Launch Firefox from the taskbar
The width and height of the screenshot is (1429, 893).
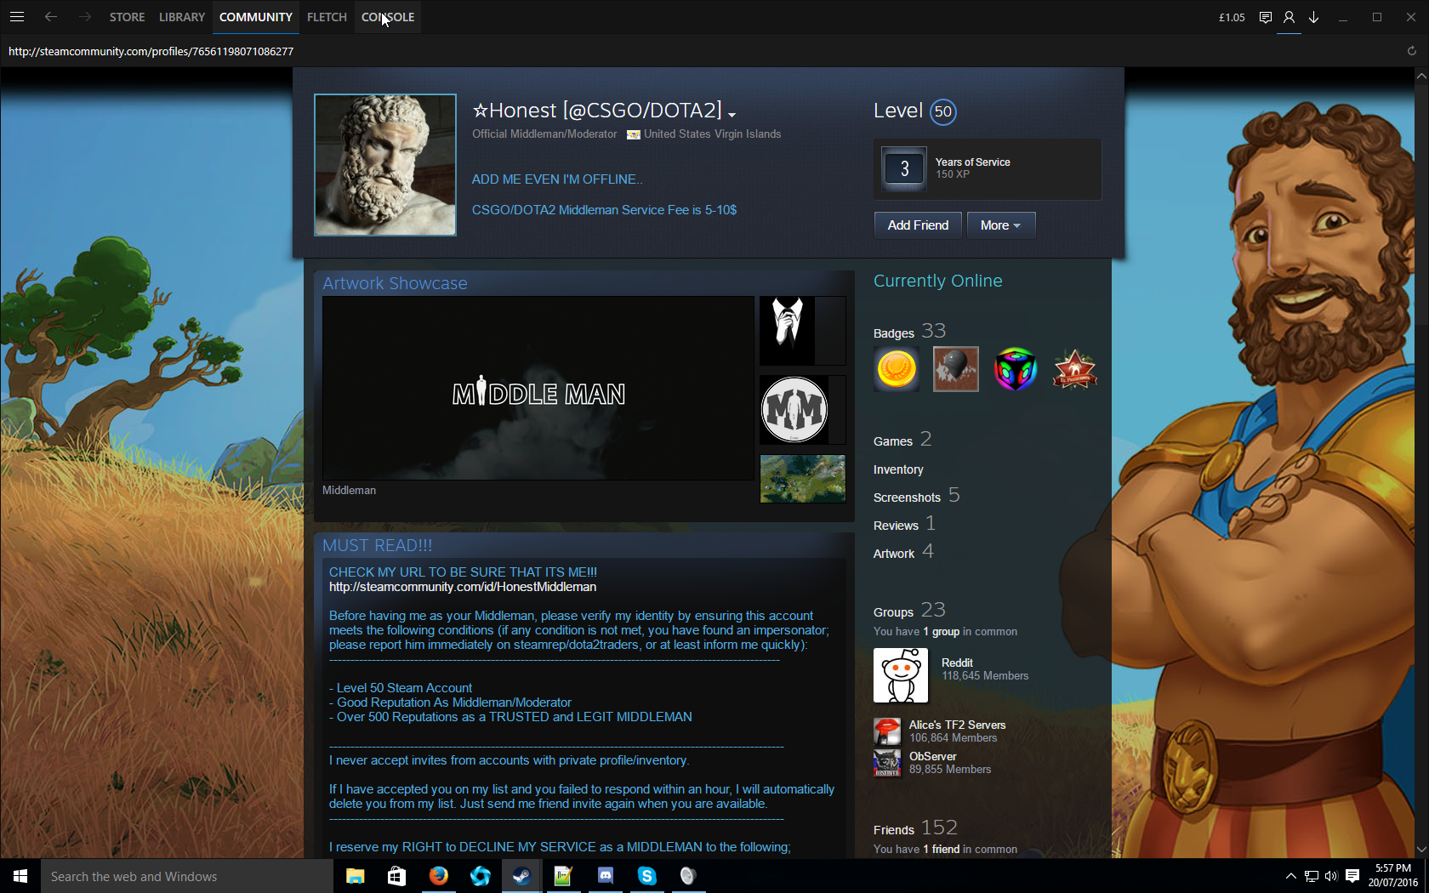pyautogui.click(x=439, y=876)
